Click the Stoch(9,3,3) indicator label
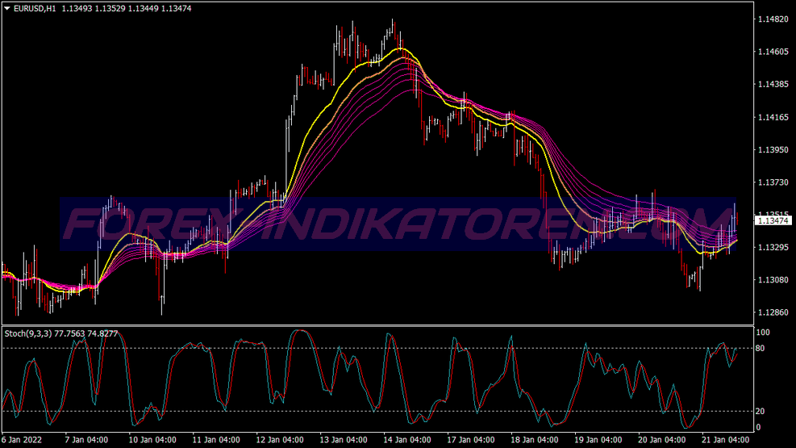 point(61,333)
